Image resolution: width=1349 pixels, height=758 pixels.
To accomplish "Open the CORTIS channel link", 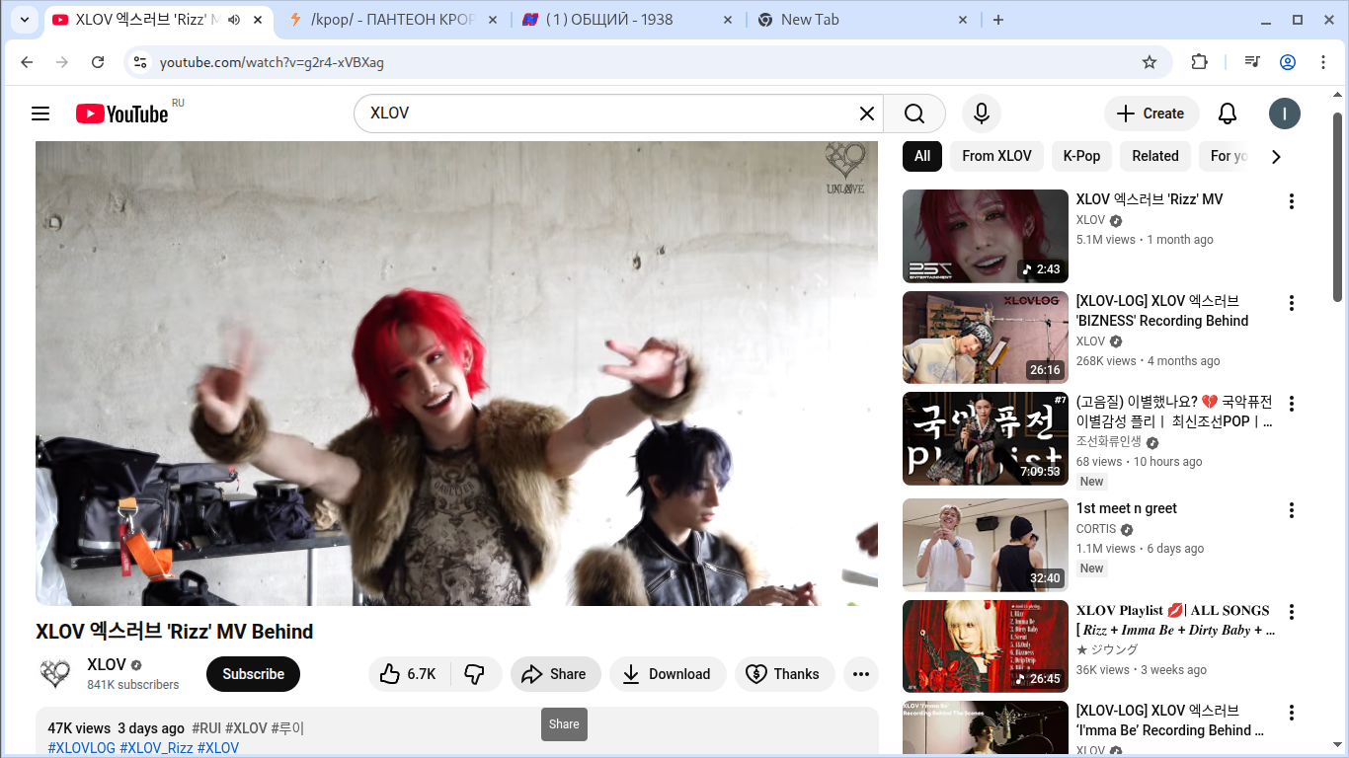I will (1096, 529).
